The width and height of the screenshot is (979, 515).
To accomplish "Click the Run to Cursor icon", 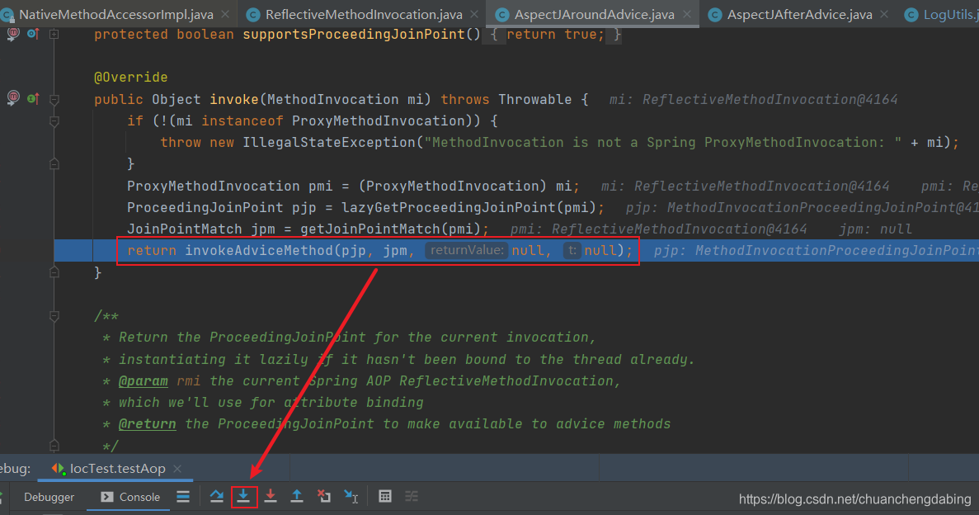I will tap(351, 497).
